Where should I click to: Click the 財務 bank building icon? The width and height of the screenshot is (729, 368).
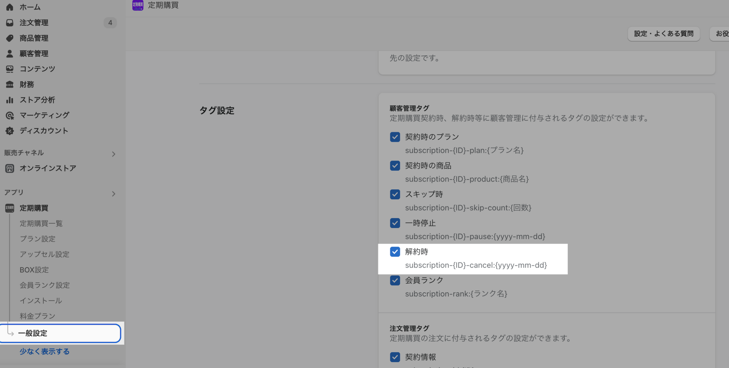[9, 84]
